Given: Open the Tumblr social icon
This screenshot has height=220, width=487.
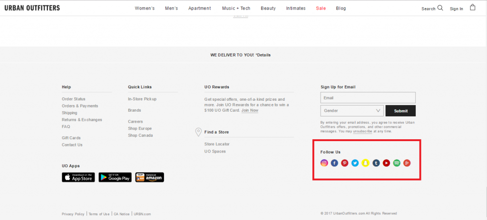Looking at the screenshot, I should click(x=376, y=163).
